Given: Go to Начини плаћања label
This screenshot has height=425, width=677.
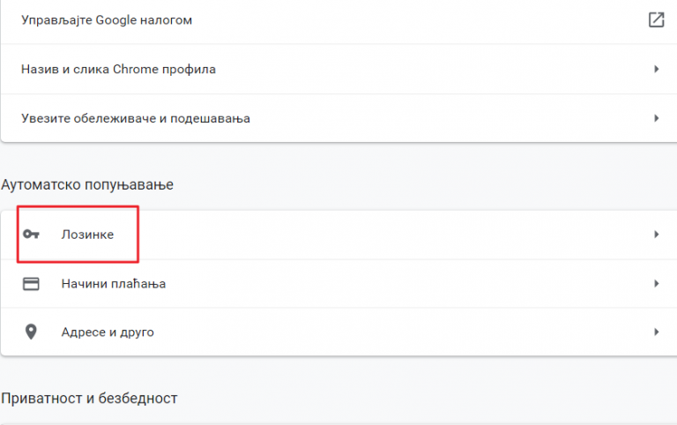Looking at the screenshot, I should (x=114, y=284).
